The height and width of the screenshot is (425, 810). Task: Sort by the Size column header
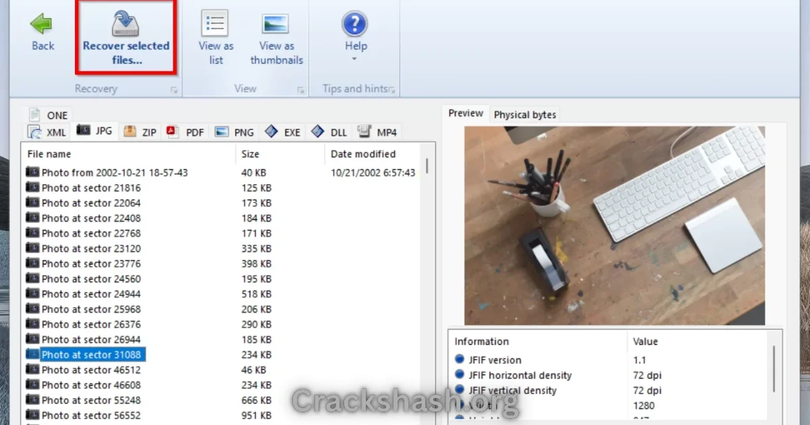pyautogui.click(x=280, y=154)
